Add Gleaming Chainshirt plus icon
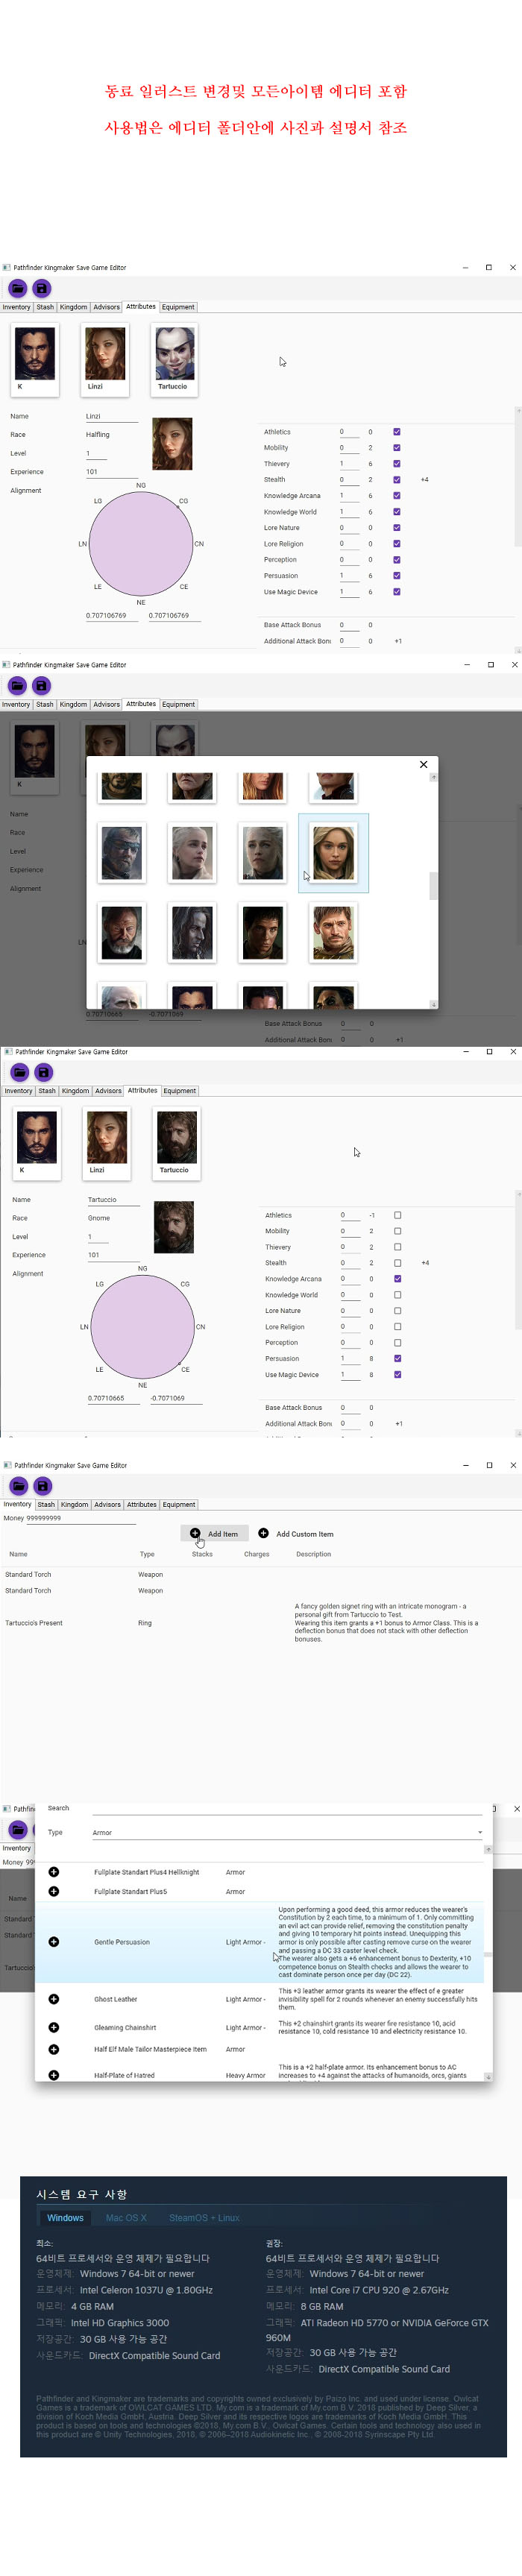Screen dimensions: 522x2576 (54, 2027)
